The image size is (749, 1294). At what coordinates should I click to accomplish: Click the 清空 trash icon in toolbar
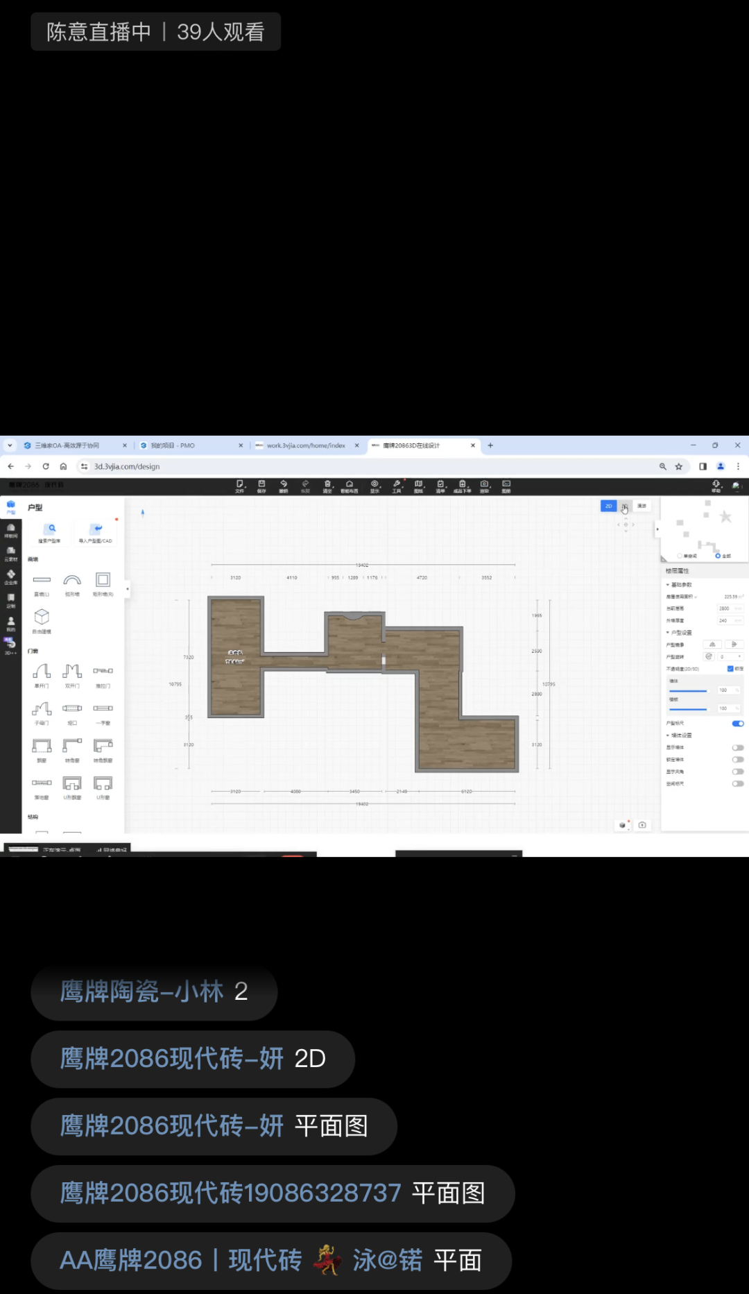coord(327,485)
